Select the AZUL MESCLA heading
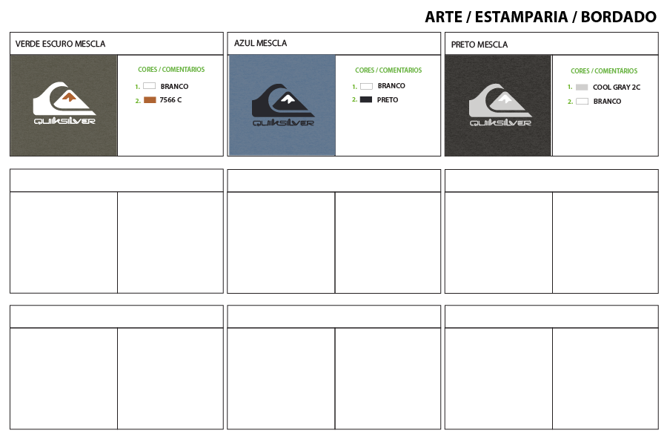 point(260,43)
